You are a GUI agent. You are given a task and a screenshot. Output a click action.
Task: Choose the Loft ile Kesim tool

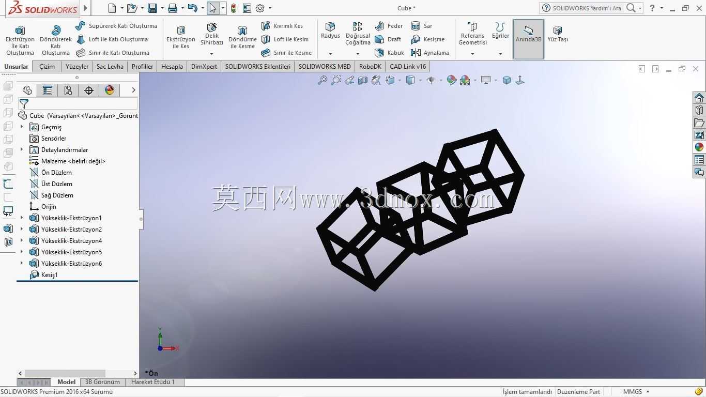coord(285,39)
